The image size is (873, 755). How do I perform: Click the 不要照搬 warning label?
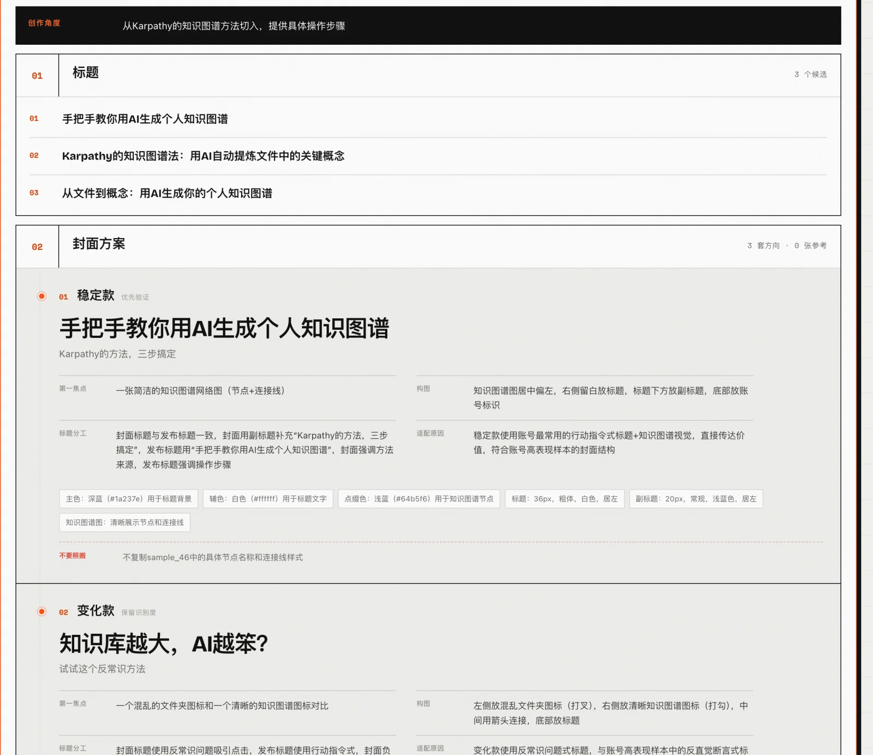pos(72,556)
